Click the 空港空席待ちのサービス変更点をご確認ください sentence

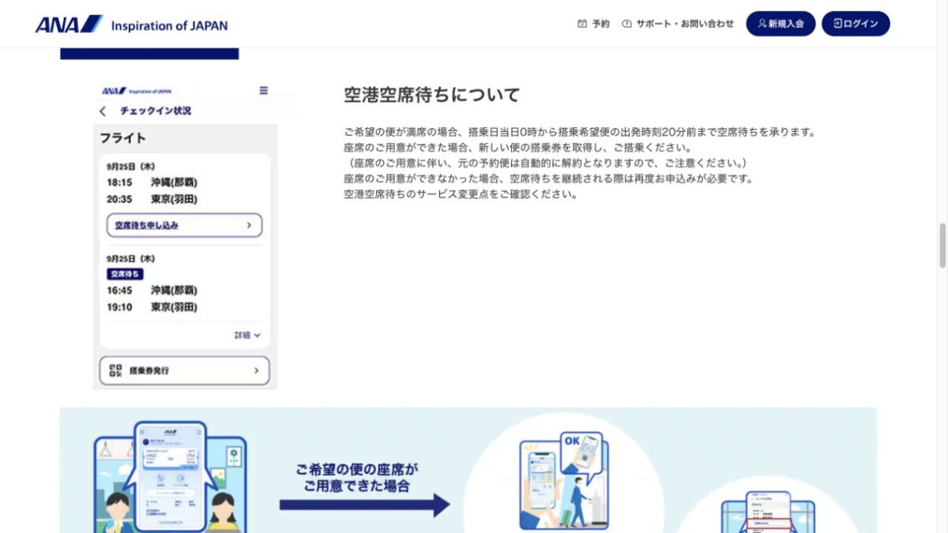point(461,194)
